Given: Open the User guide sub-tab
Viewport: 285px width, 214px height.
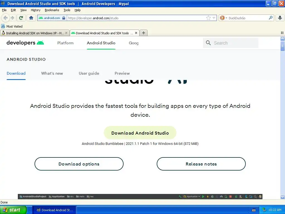Looking at the screenshot, I should [89, 73].
